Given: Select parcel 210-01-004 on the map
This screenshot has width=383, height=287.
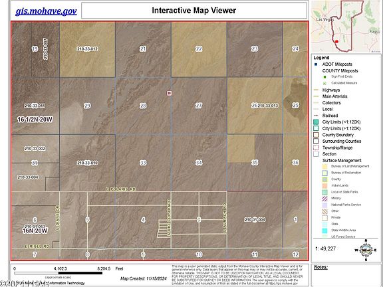Looking at the screenshot, I should coord(255,220).
